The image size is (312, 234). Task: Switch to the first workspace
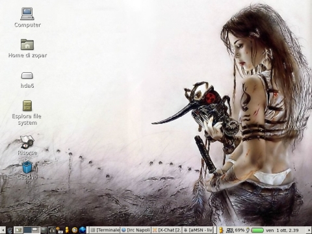pos(27,230)
